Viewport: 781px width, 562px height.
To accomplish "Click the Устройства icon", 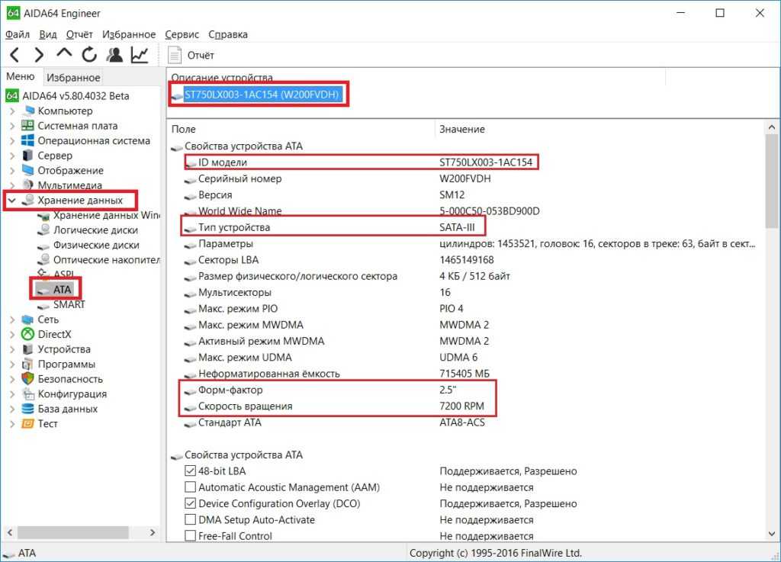I will point(28,349).
